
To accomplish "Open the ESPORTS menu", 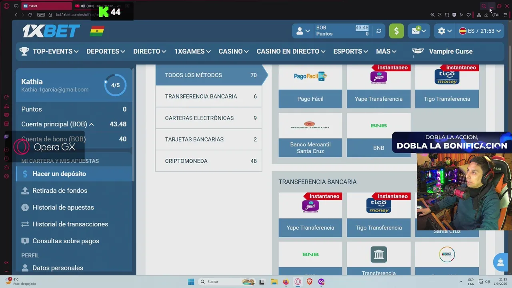I will coord(350,51).
